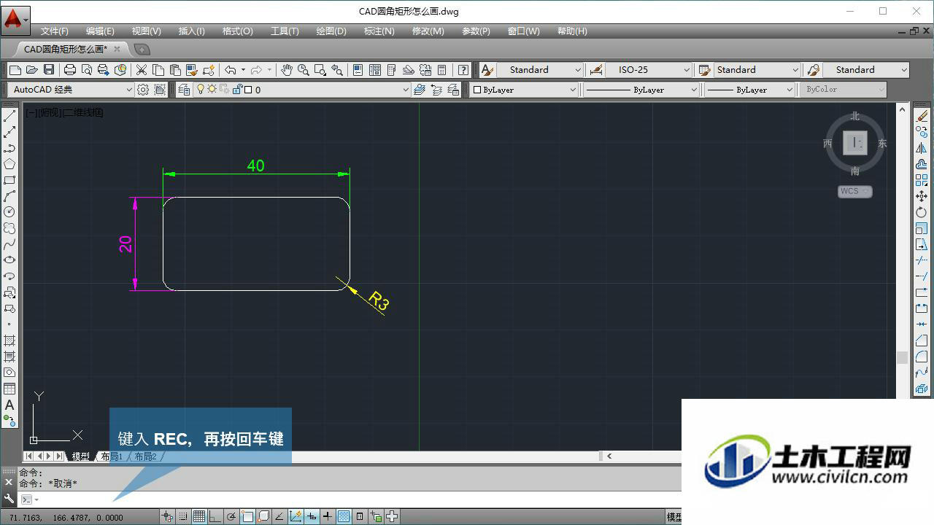The width and height of the screenshot is (934, 525).
Task: Click Zoom Realtime magnifier icon
Action: click(304, 70)
